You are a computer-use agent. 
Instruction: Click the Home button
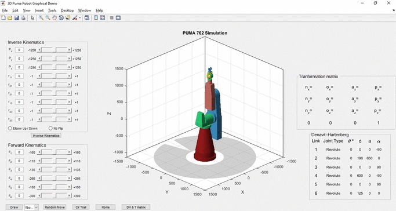106,207
